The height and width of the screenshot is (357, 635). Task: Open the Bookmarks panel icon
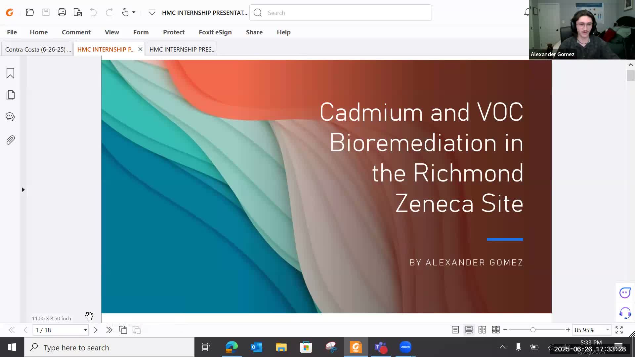pyautogui.click(x=10, y=73)
